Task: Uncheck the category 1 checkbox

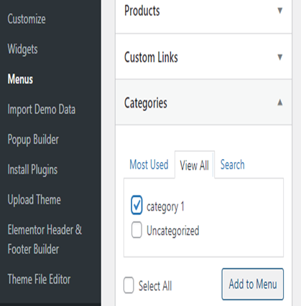Action: click(136, 205)
